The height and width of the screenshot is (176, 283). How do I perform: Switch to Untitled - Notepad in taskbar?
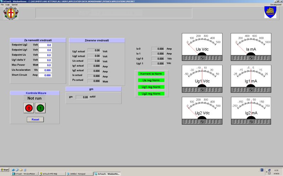[78, 174]
